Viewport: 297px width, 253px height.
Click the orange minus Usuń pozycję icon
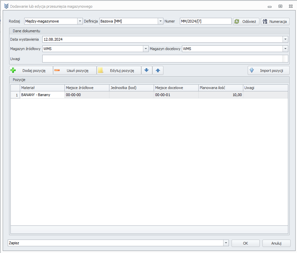click(57, 70)
